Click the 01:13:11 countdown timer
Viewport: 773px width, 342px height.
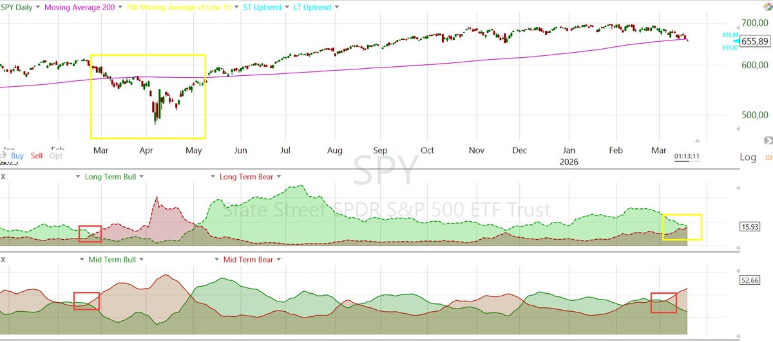point(687,156)
